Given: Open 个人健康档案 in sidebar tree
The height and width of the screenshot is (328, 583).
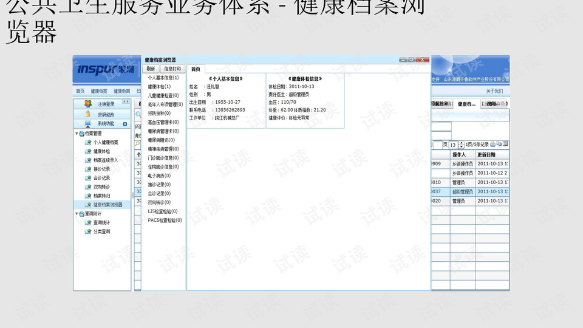Looking at the screenshot, I should pyautogui.click(x=106, y=142).
